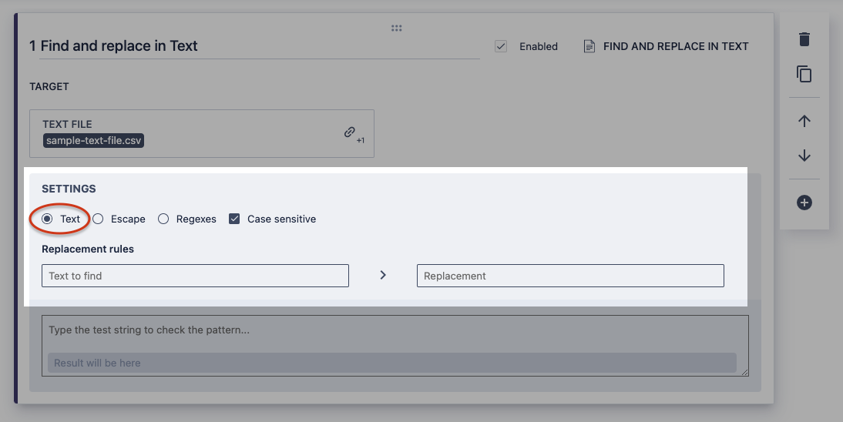This screenshot has width=843, height=422.
Task: Click the six-dot drag handle
Action: click(x=397, y=28)
